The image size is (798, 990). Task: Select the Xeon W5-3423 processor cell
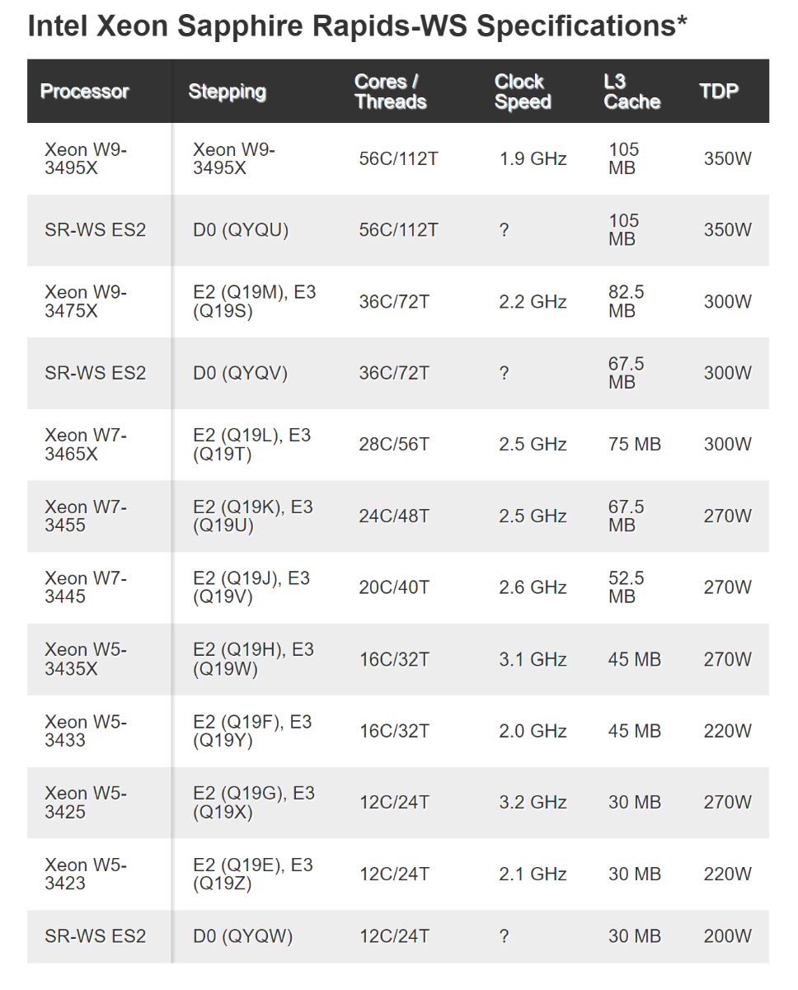click(x=86, y=874)
